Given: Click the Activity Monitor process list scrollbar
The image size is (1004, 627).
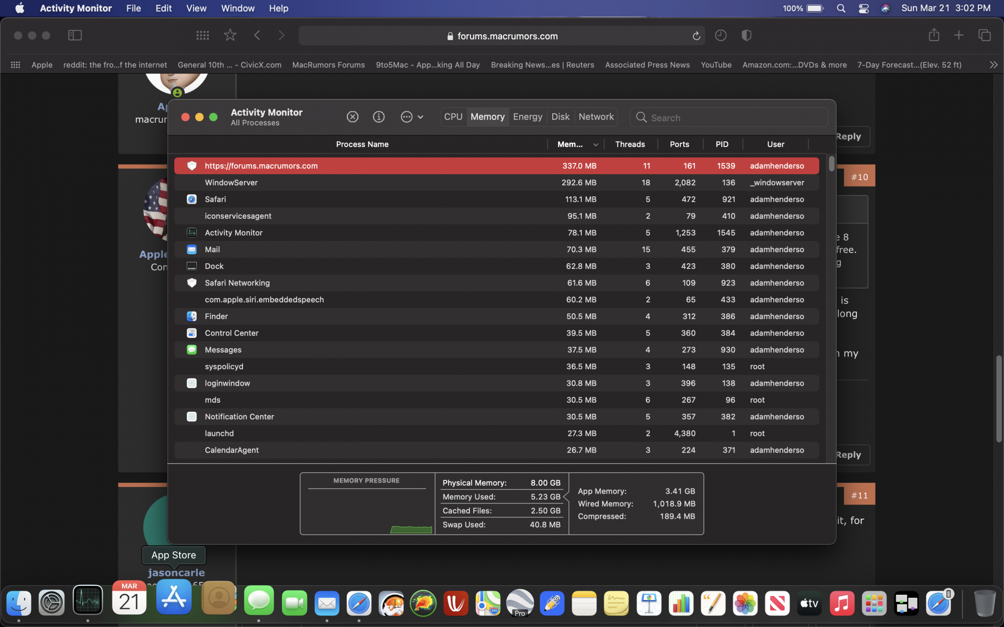Looking at the screenshot, I should tap(831, 164).
